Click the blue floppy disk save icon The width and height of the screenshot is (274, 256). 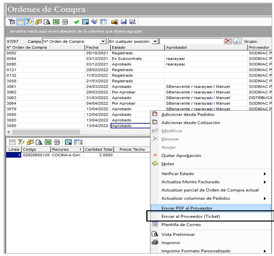click(x=124, y=22)
